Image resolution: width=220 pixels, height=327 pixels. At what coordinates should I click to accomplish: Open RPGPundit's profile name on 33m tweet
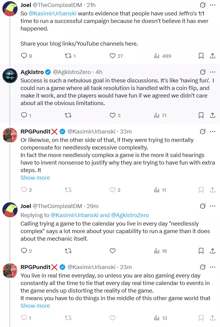(35, 131)
